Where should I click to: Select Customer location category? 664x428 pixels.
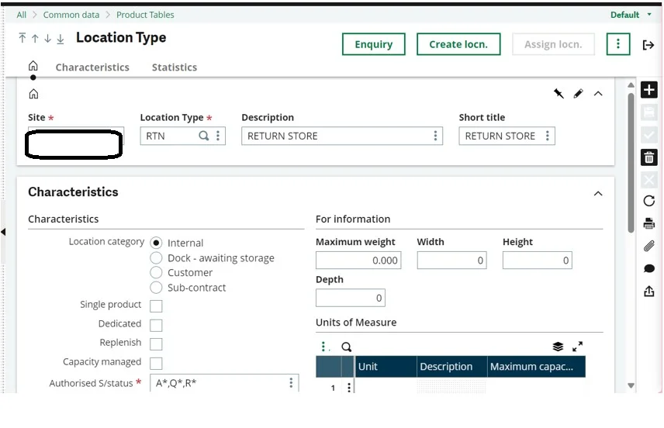point(156,273)
